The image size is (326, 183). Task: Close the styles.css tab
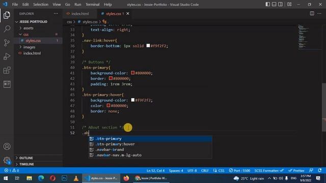pos(128,14)
